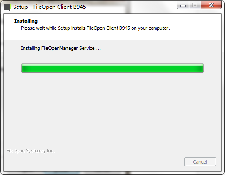Viewport: 225px width, 175px height.
Task: Click the ellipsis after 'Service' in the status text
Action: [98, 49]
